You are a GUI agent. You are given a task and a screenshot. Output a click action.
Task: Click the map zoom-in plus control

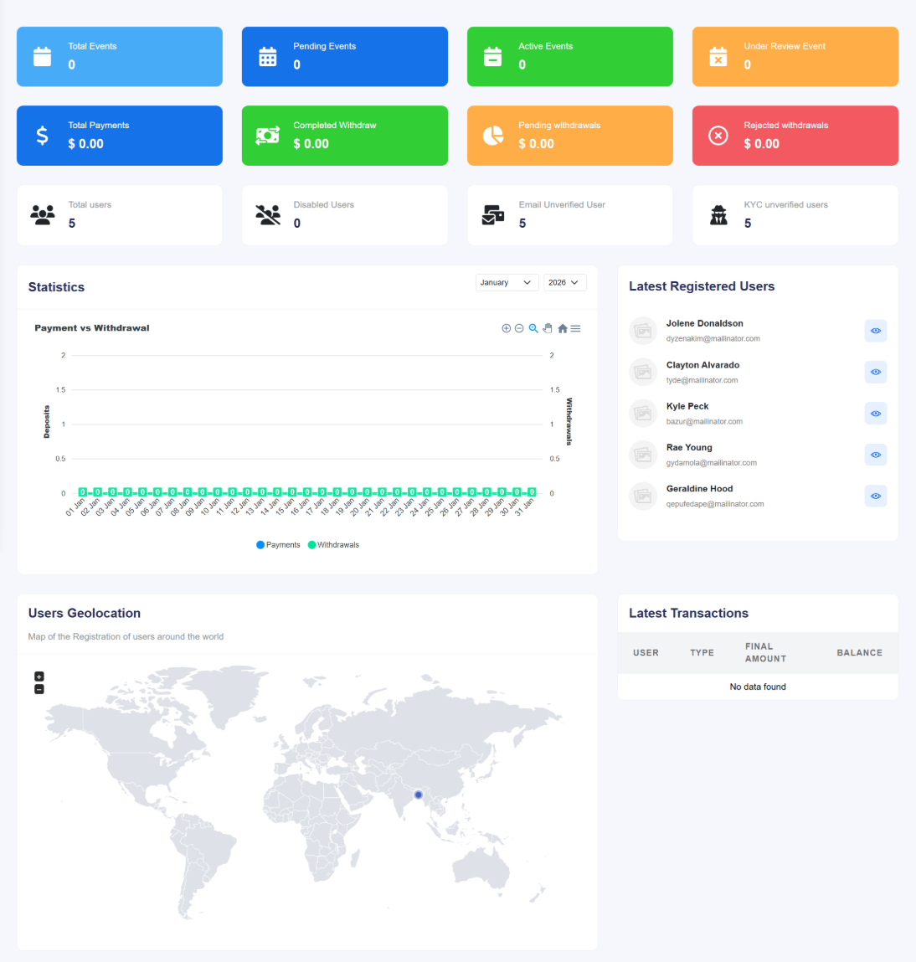[39, 676]
